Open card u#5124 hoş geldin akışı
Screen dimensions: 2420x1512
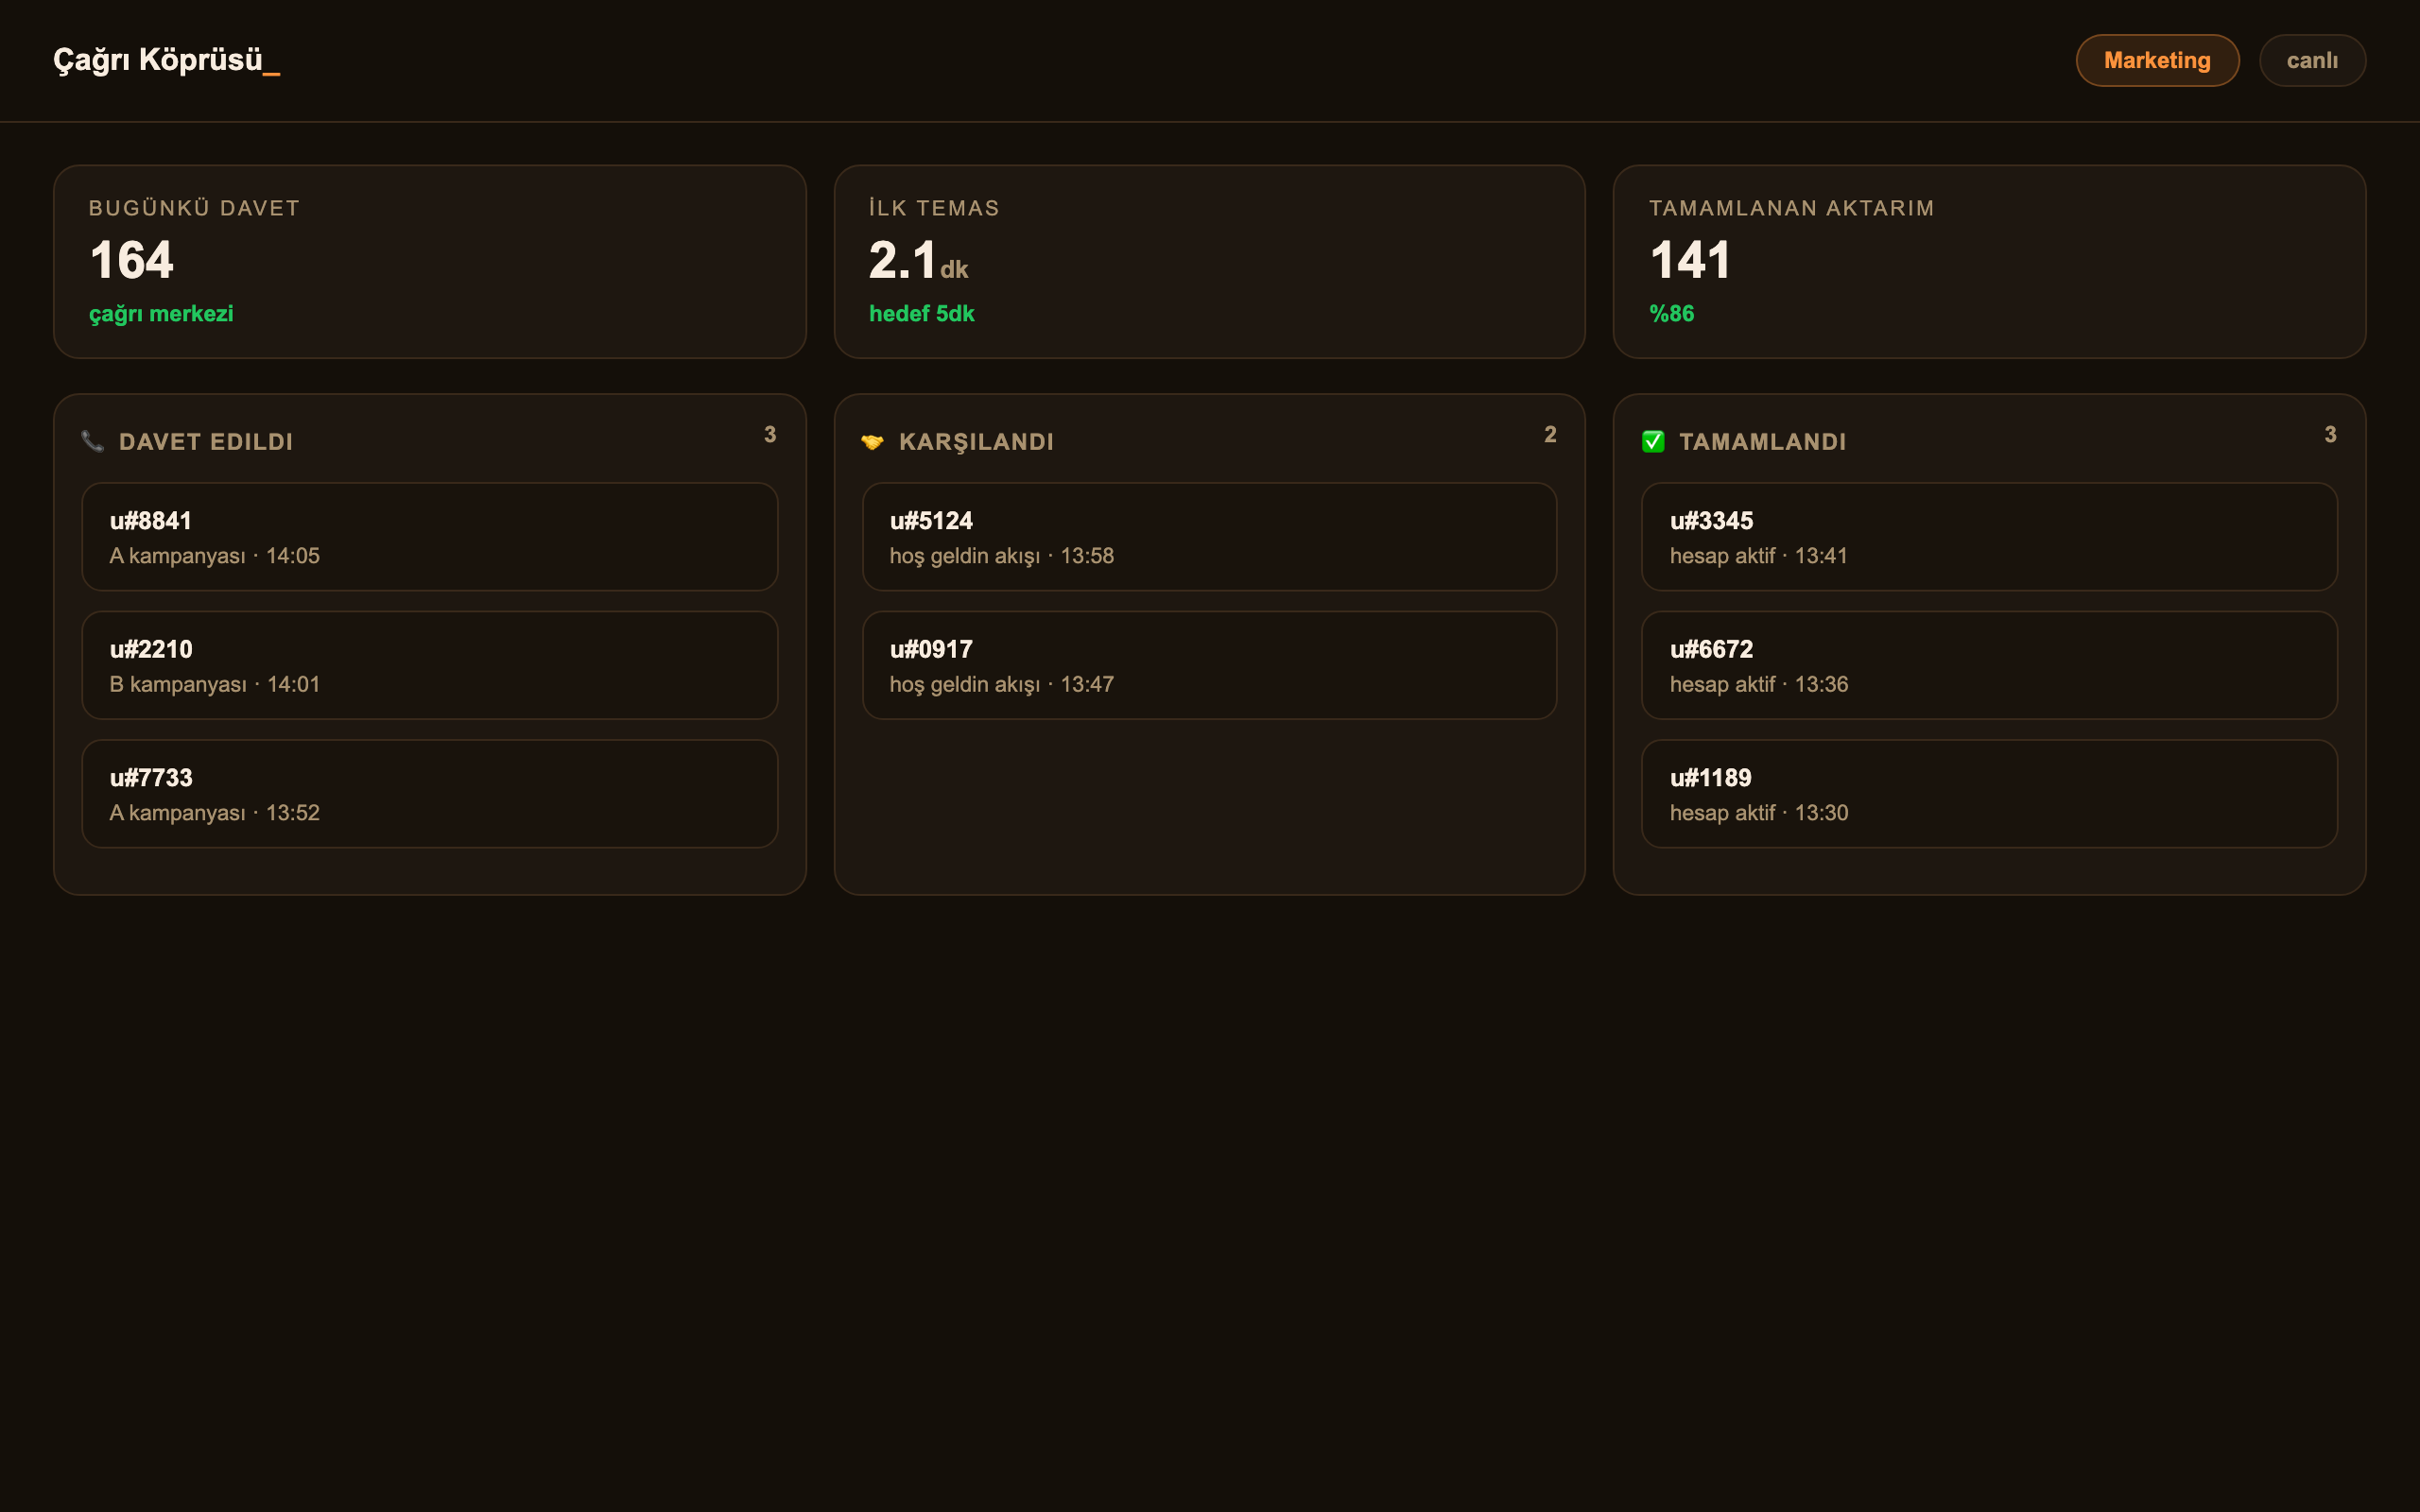pos(1209,537)
